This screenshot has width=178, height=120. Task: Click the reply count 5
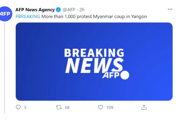25,107
